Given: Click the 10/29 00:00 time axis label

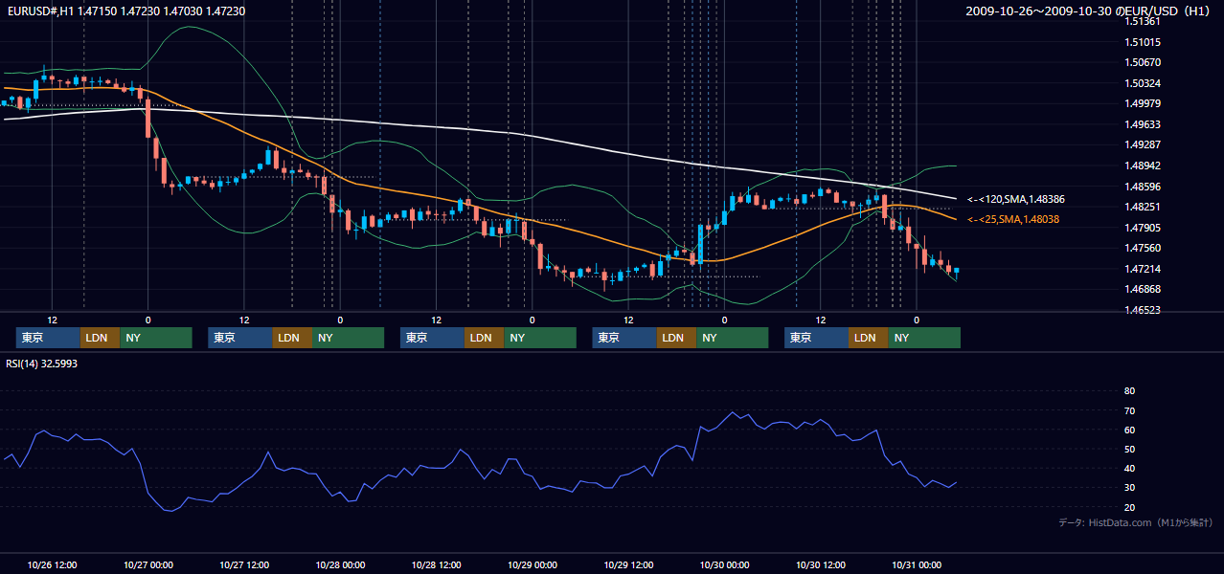Looking at the screenshot, I should (x=533, y=564).
